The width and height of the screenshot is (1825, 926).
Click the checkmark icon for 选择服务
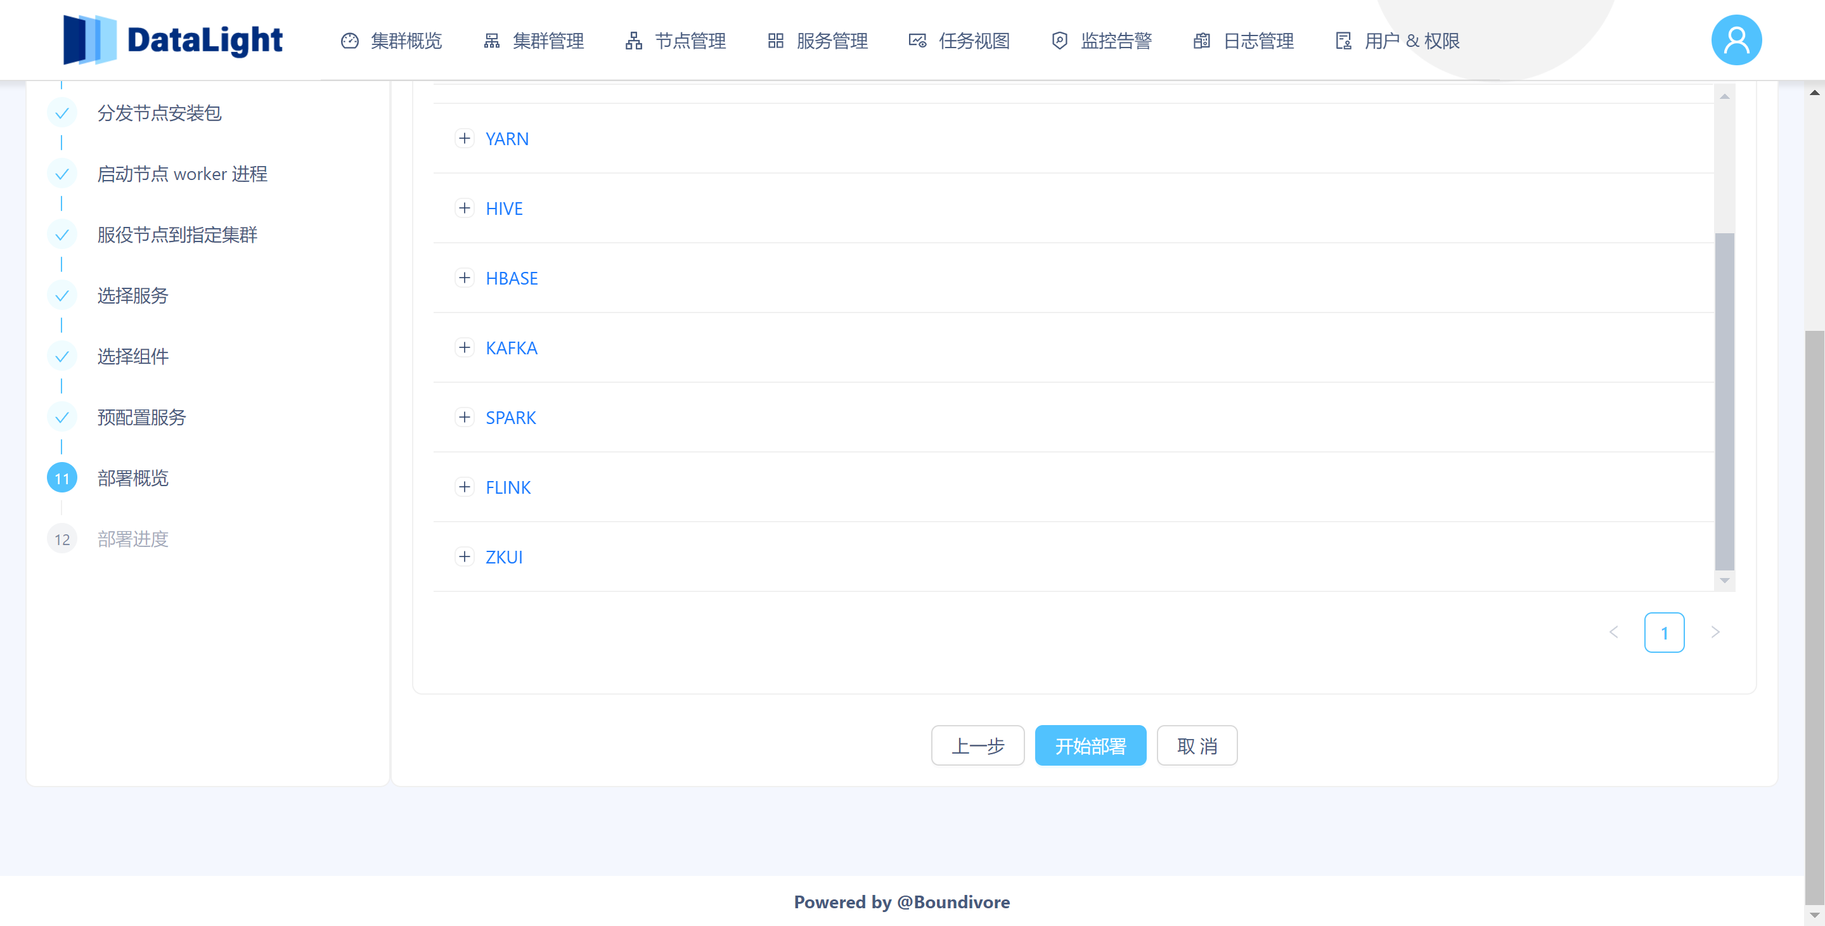pos(61,296)
